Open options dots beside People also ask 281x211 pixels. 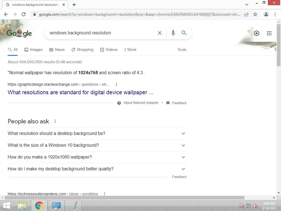tap(55, 121)
